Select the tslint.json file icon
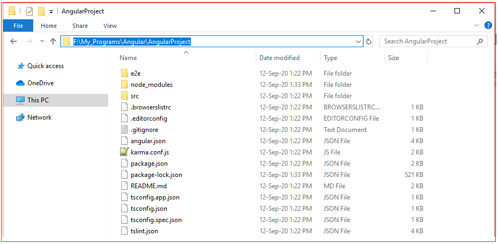Viewport: 499px width, 244px height. [124, 231]
